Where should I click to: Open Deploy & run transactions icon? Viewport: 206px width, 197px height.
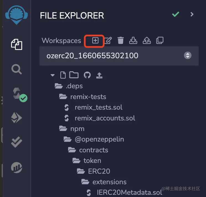pos(17,118)
